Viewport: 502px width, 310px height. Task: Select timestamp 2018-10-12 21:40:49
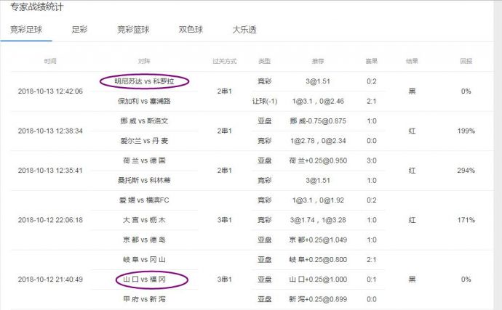(x=50, y=280)
